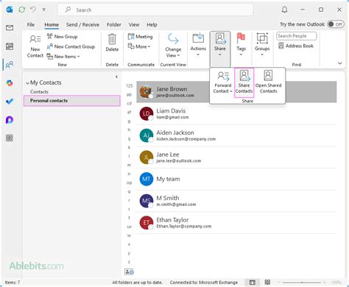The width and height of the screenshot is (349, 287).
Task: Open the Send / Receive tab
Action: click(82, 25)
